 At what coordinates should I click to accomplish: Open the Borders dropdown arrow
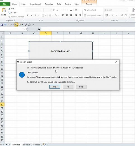click(46, 15)
